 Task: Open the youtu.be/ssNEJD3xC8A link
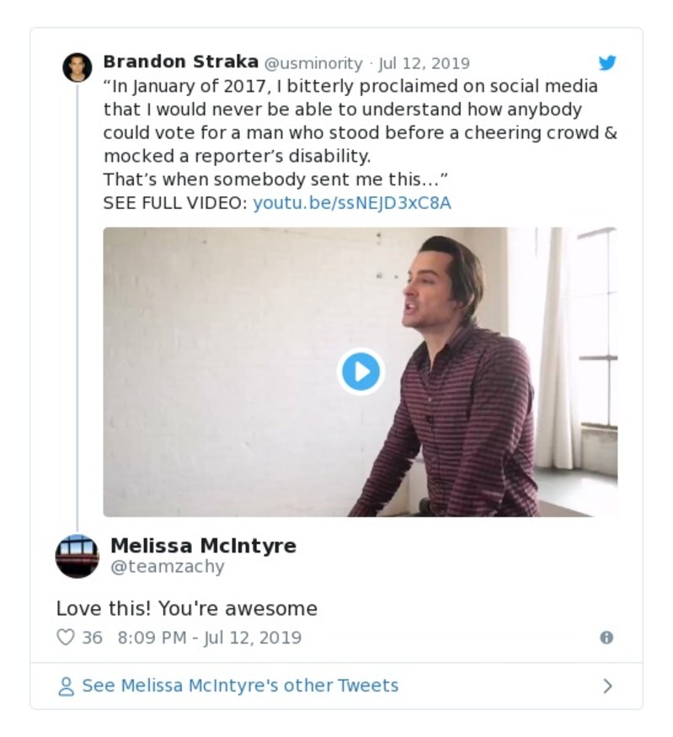click(352, 203)
